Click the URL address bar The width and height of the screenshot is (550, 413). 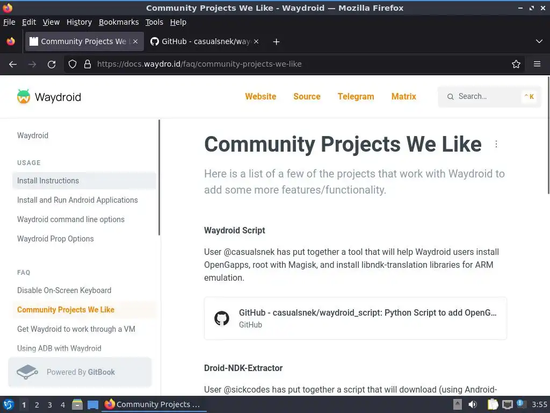point(294,64)
